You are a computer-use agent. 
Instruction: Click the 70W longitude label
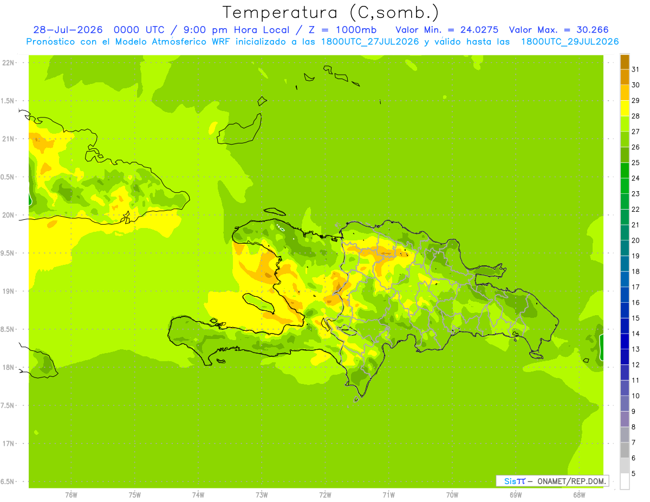click(x=452, y=494)
